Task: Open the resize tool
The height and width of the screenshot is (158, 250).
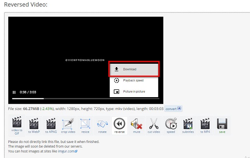Action: click(85, 125)
